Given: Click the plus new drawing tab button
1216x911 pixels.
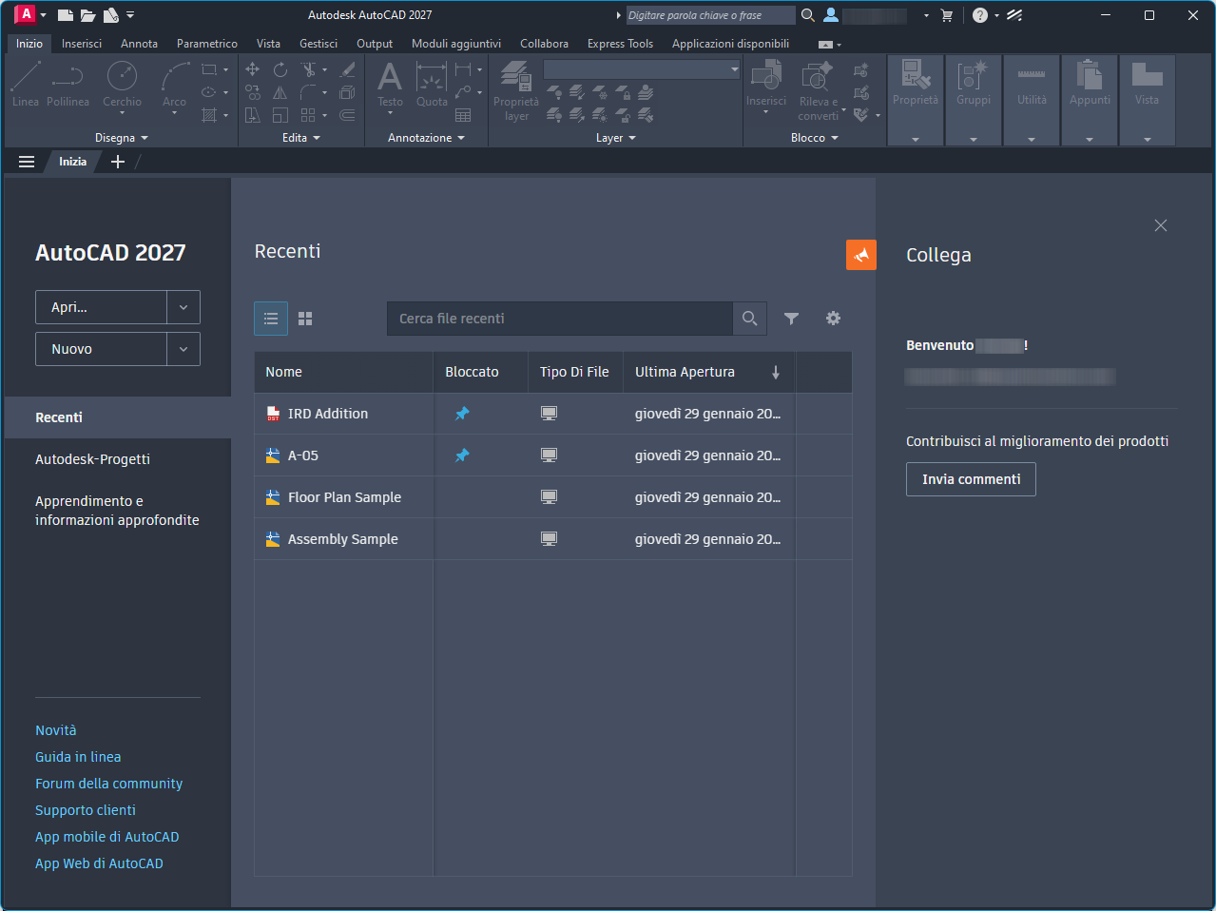Looking at the screenshot, I should (118, 162).
